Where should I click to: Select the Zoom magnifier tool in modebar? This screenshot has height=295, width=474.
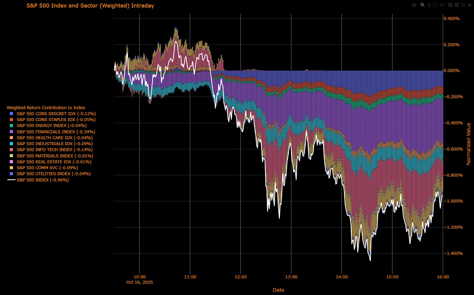click(423, 5)
